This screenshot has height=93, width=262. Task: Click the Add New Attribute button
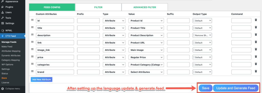tap(41, 79)
